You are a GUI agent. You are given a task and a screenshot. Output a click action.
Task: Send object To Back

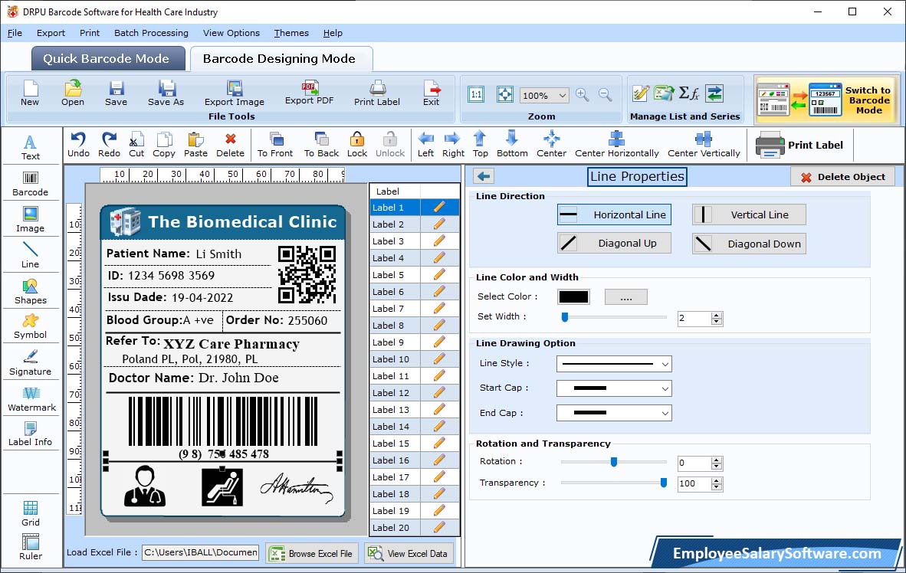(321, 145)
